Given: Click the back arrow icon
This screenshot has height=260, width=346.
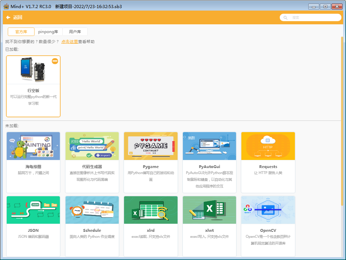Looking at the screenshot, I should pos(8,17).
